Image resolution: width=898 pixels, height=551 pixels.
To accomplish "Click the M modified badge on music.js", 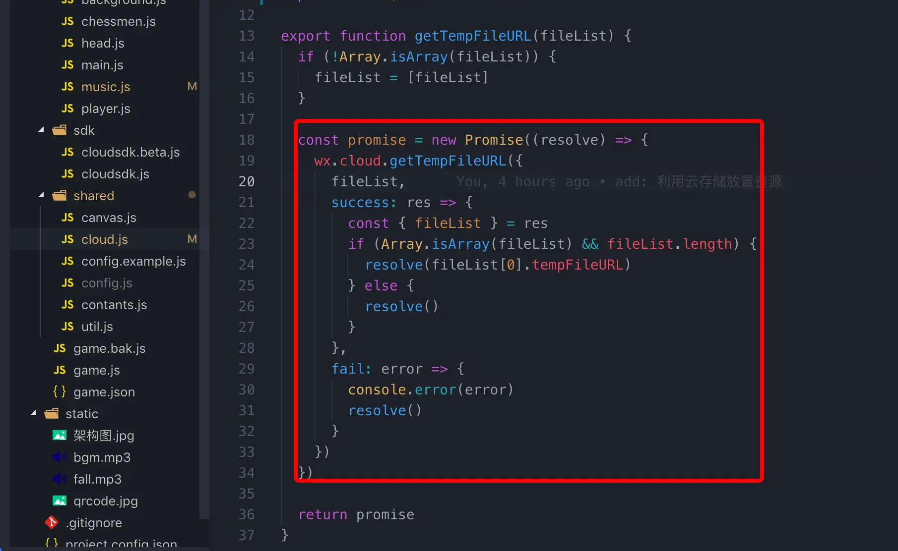I will pos(192,87).
